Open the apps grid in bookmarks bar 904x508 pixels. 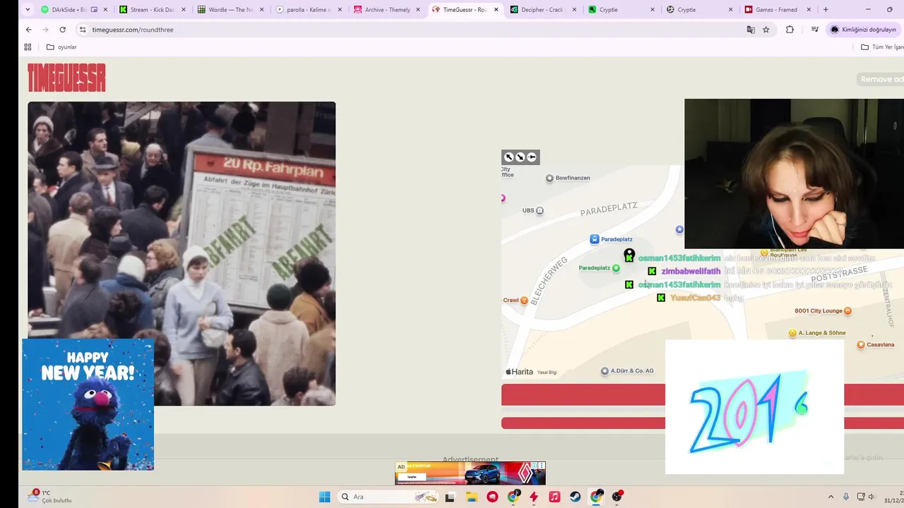[x=28, y=47]
